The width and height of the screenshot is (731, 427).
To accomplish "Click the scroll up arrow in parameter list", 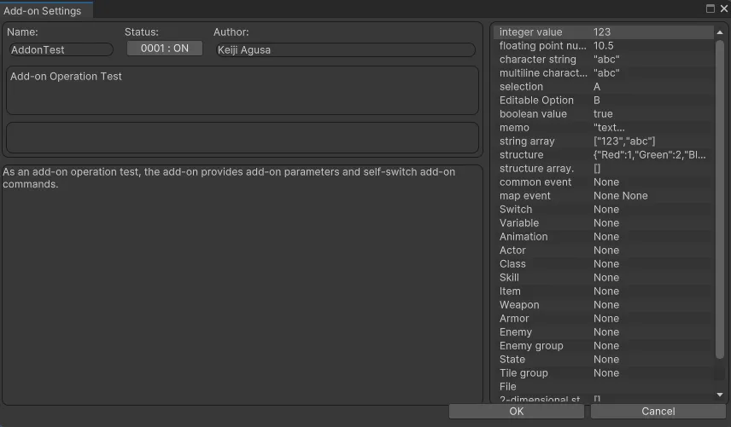I will [720, 32].
